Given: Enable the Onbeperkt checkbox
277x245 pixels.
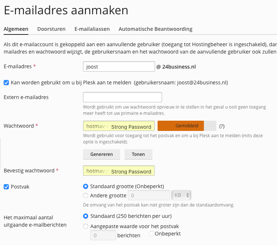Looking at the screenshot, I should [152, 234].
